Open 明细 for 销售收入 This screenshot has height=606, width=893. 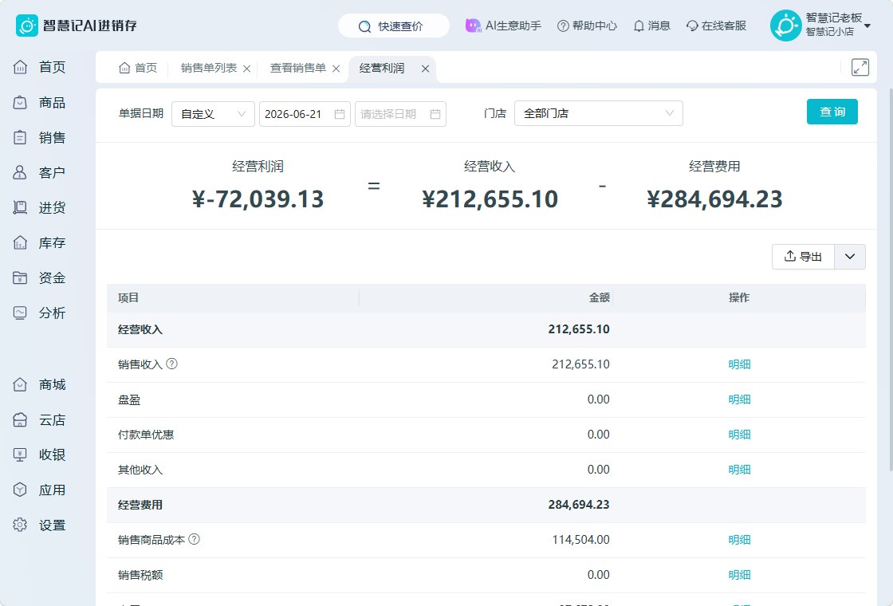pos(739,364)
